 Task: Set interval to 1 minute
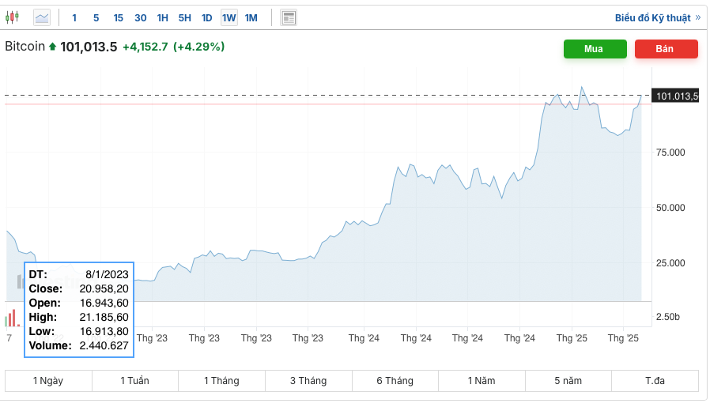(x=74, y=17)
